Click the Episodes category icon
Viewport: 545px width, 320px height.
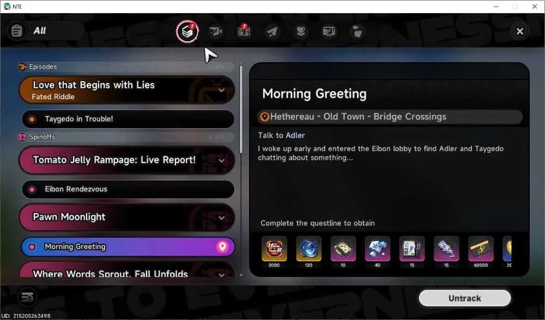pyautogui.click(x=22, y=67)
